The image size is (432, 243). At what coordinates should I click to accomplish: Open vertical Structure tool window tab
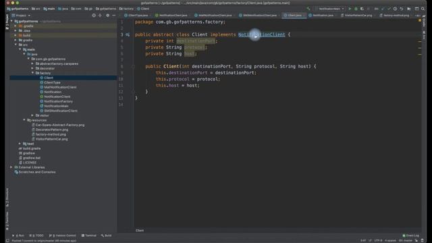(7, 197)
